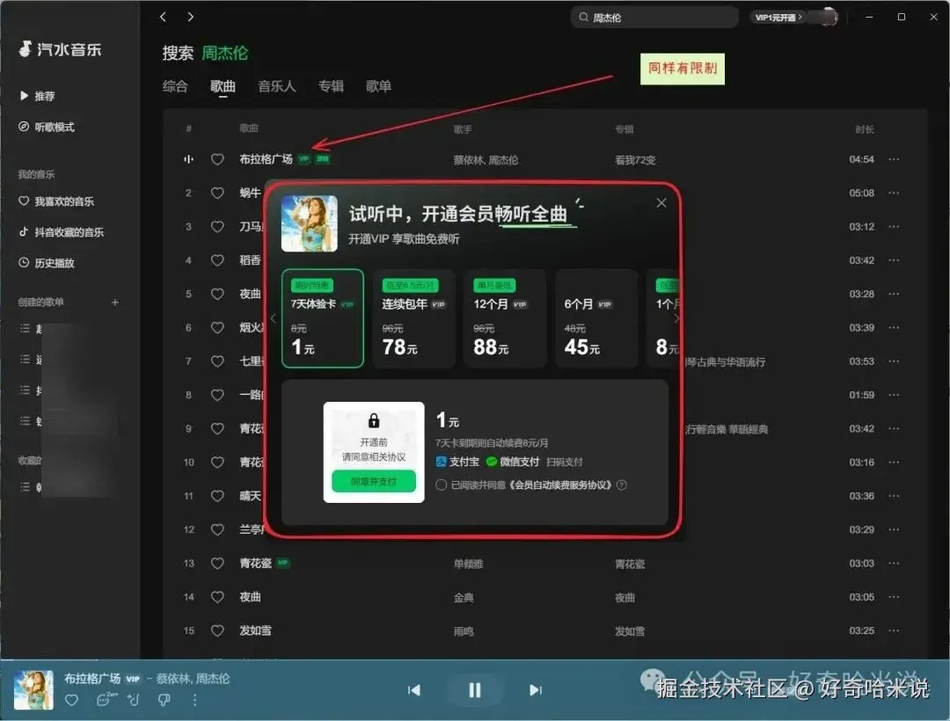Click the now-playing equalizer icon on row 1
950x721 pixels.
tap(188, 159)
